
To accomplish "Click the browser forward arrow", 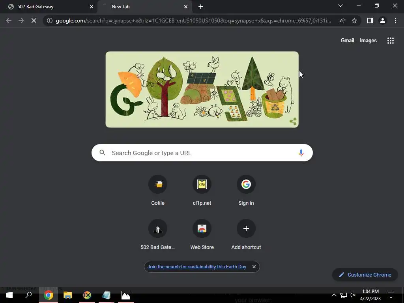I will (x=21, y=21).
